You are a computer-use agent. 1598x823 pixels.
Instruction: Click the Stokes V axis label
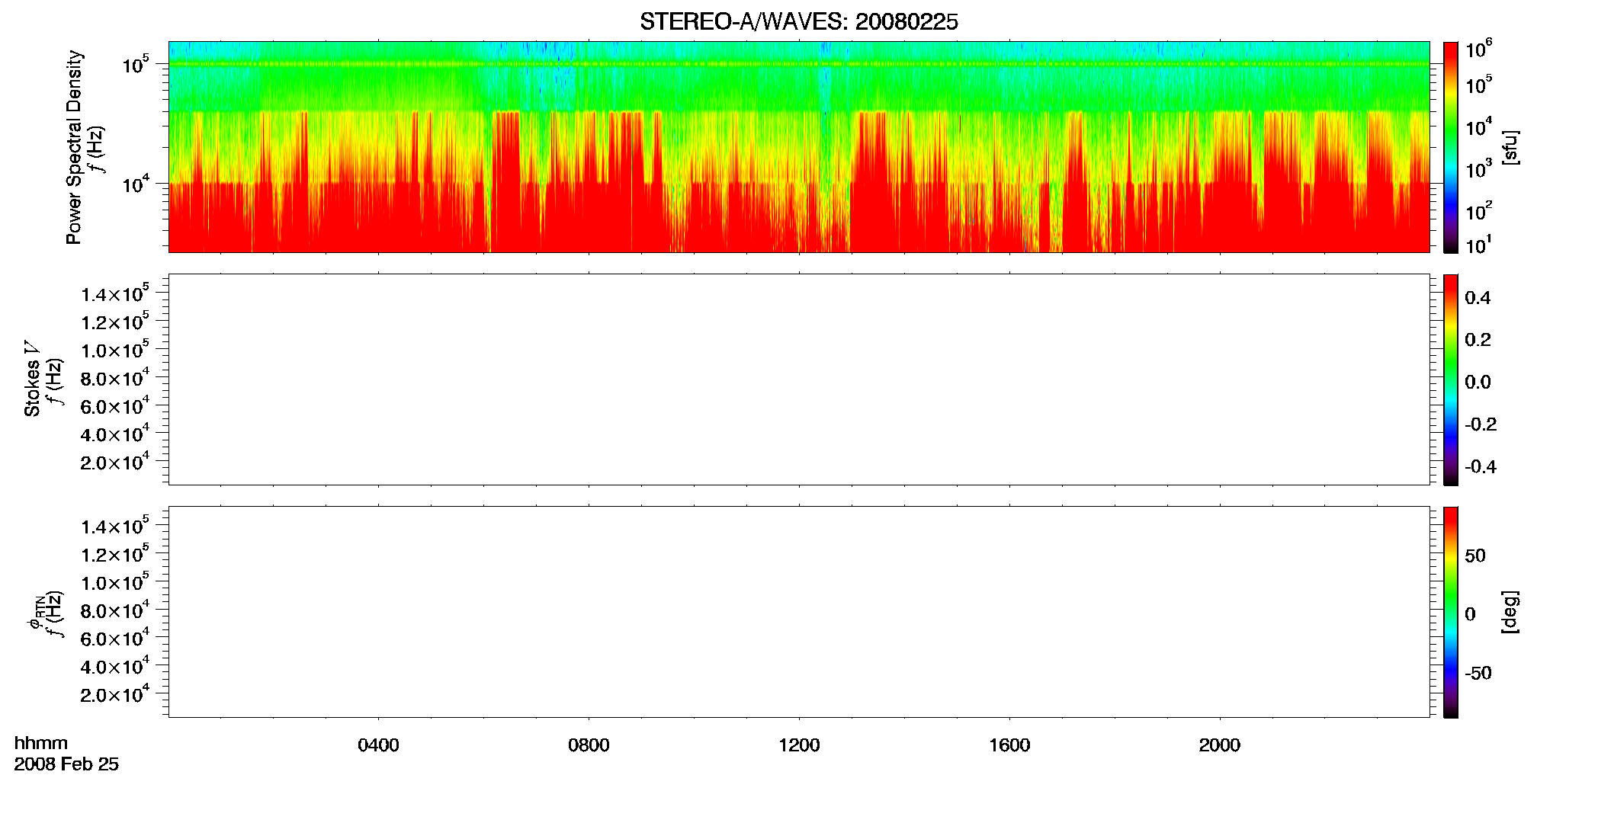point(32,379)
